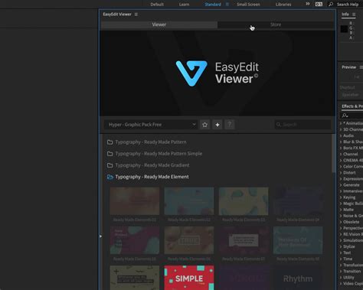Expand the Matte effects category
Image resolution: width=363 pixels, height=290 pixels.
[x=341, y=210]
